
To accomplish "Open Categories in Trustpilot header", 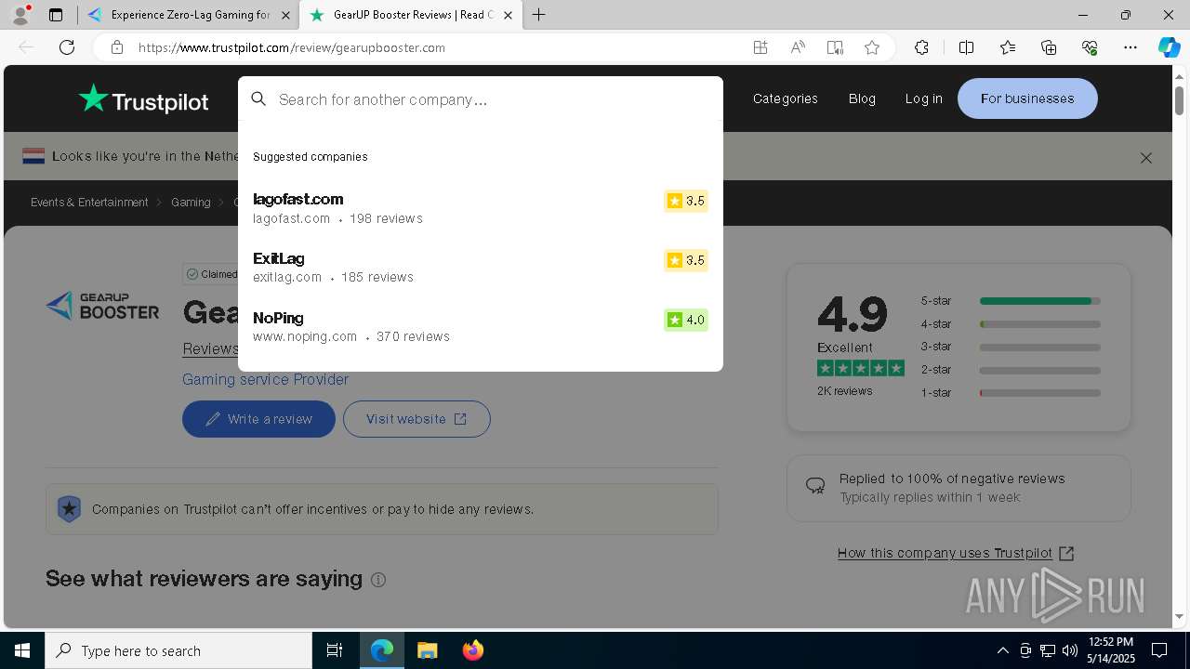I will pyautogui.click(x=786, y=98).
